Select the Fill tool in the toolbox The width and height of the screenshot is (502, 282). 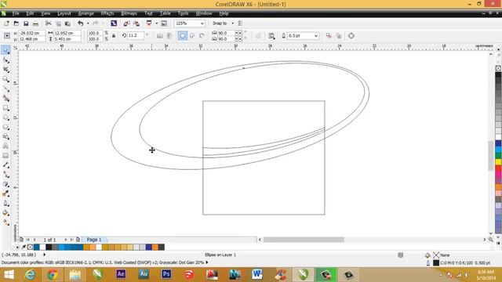tap(5, 213)
